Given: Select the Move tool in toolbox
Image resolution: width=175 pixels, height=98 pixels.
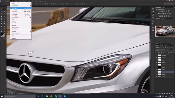Looking at the screenshot, I should pyautogui.click(x=4, y=9).
